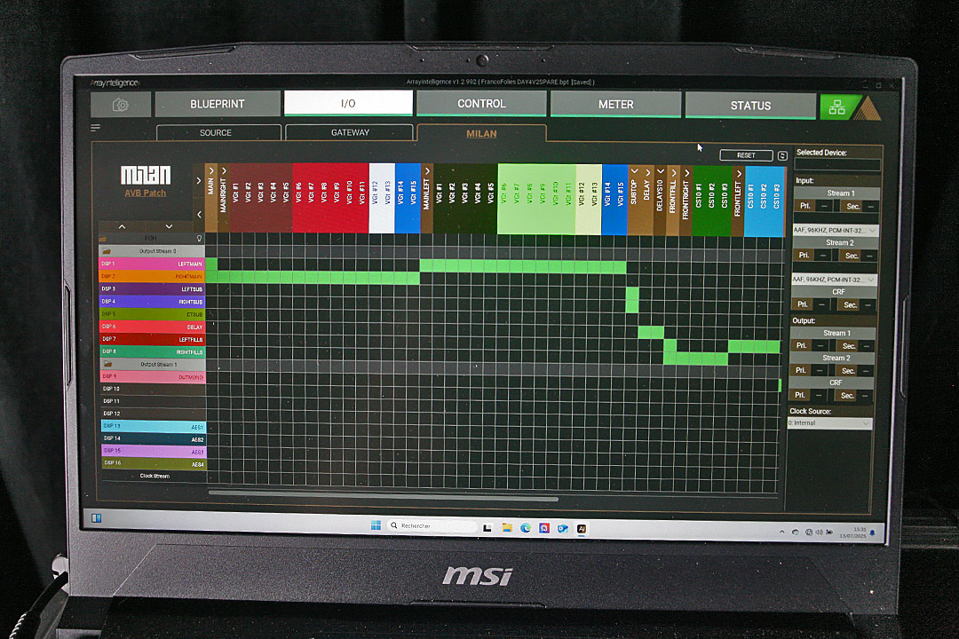Image resolution: width=959 pixels, height=639 pixels.
Task: Click the folder icon on Output Stream 0
Action: (107, 250)
